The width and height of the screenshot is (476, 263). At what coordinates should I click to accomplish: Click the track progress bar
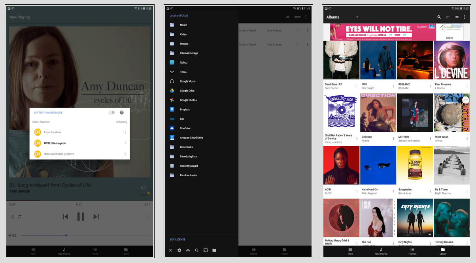pos(79,201)
